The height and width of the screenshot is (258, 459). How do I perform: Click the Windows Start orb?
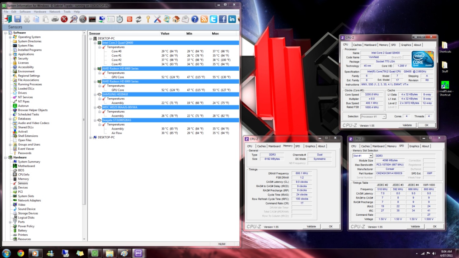pyautogui.click(x=6, y=253)
